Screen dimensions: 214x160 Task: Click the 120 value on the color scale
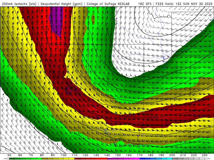pyautogui.click(x=85, y=155)
